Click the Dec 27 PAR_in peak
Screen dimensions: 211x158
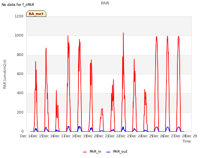click(179, 36)
